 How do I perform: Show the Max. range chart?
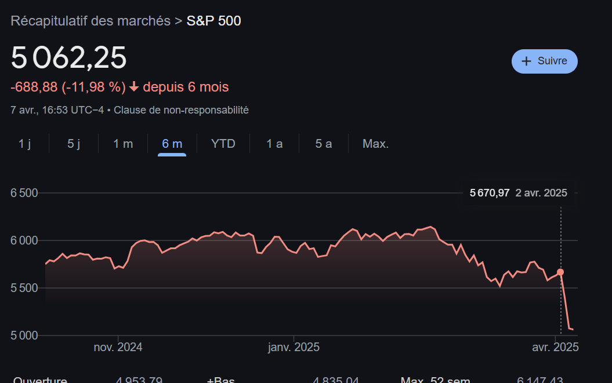375,144
